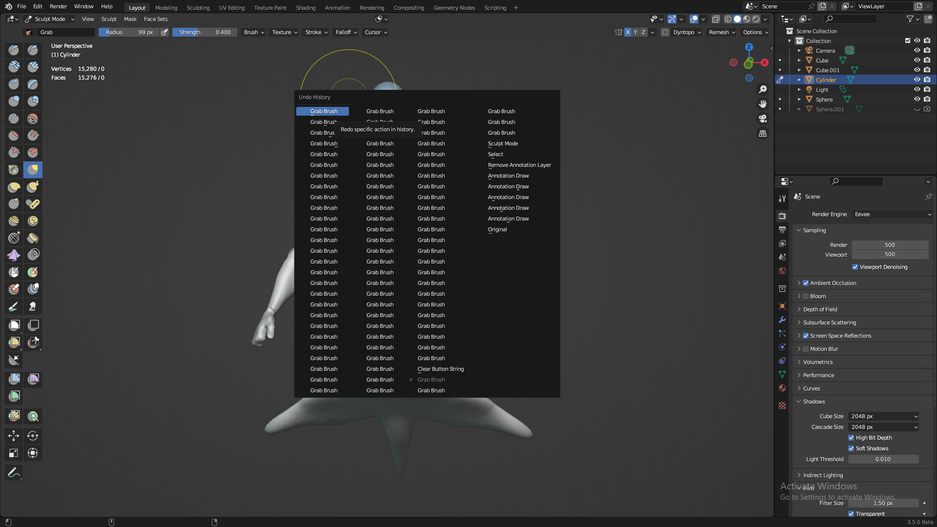Toggle Viewport Denoising checkbox
This screenshot has width=937, height=527.
(x=855, y=267)
